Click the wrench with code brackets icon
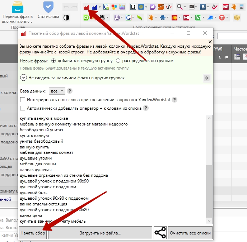The height and width of the screenshot is (242, 247). (x=169, y=7)
